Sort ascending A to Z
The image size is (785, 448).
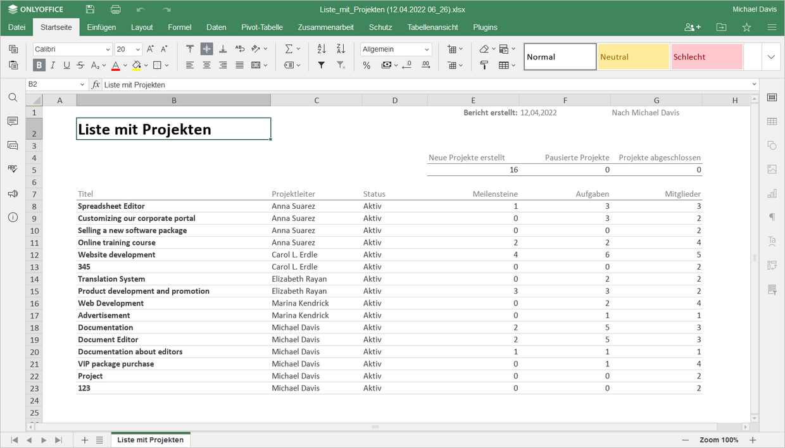[322, 49]
